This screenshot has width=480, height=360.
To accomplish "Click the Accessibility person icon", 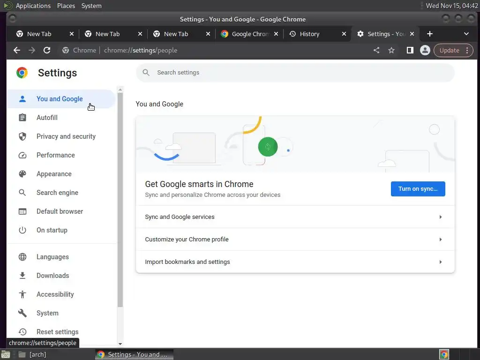I will [x=22, y=294].
